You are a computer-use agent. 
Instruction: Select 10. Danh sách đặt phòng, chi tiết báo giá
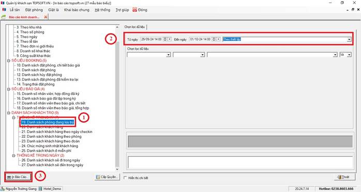pos(48,65)
